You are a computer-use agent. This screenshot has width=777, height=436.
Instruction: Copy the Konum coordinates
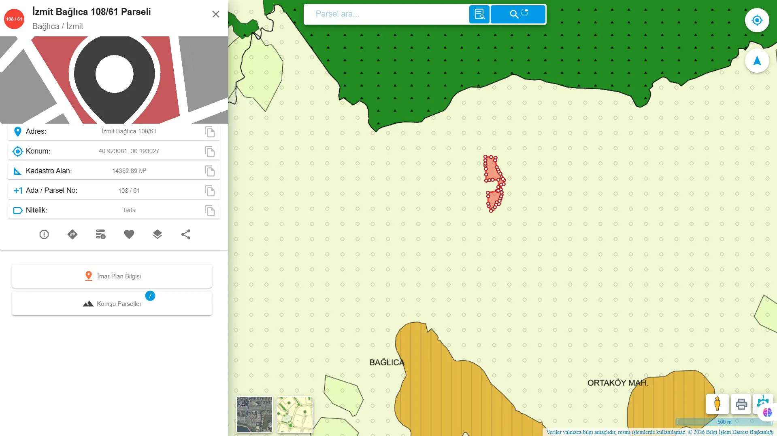coord(210,152)
